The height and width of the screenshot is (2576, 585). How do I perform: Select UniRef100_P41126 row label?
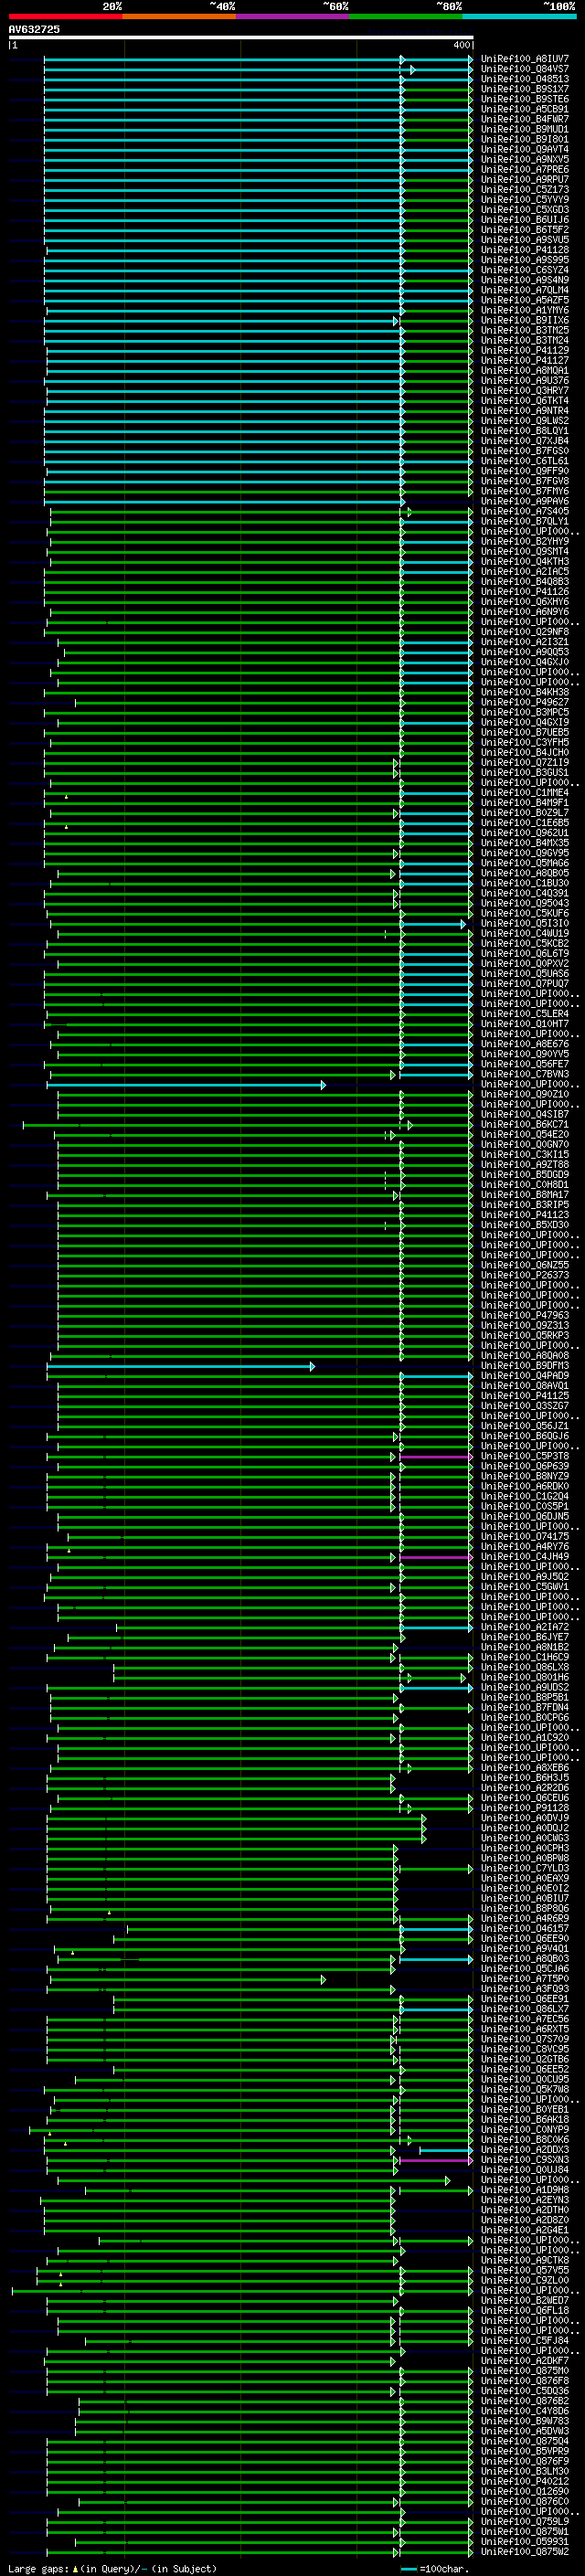(x=525, y=591)
